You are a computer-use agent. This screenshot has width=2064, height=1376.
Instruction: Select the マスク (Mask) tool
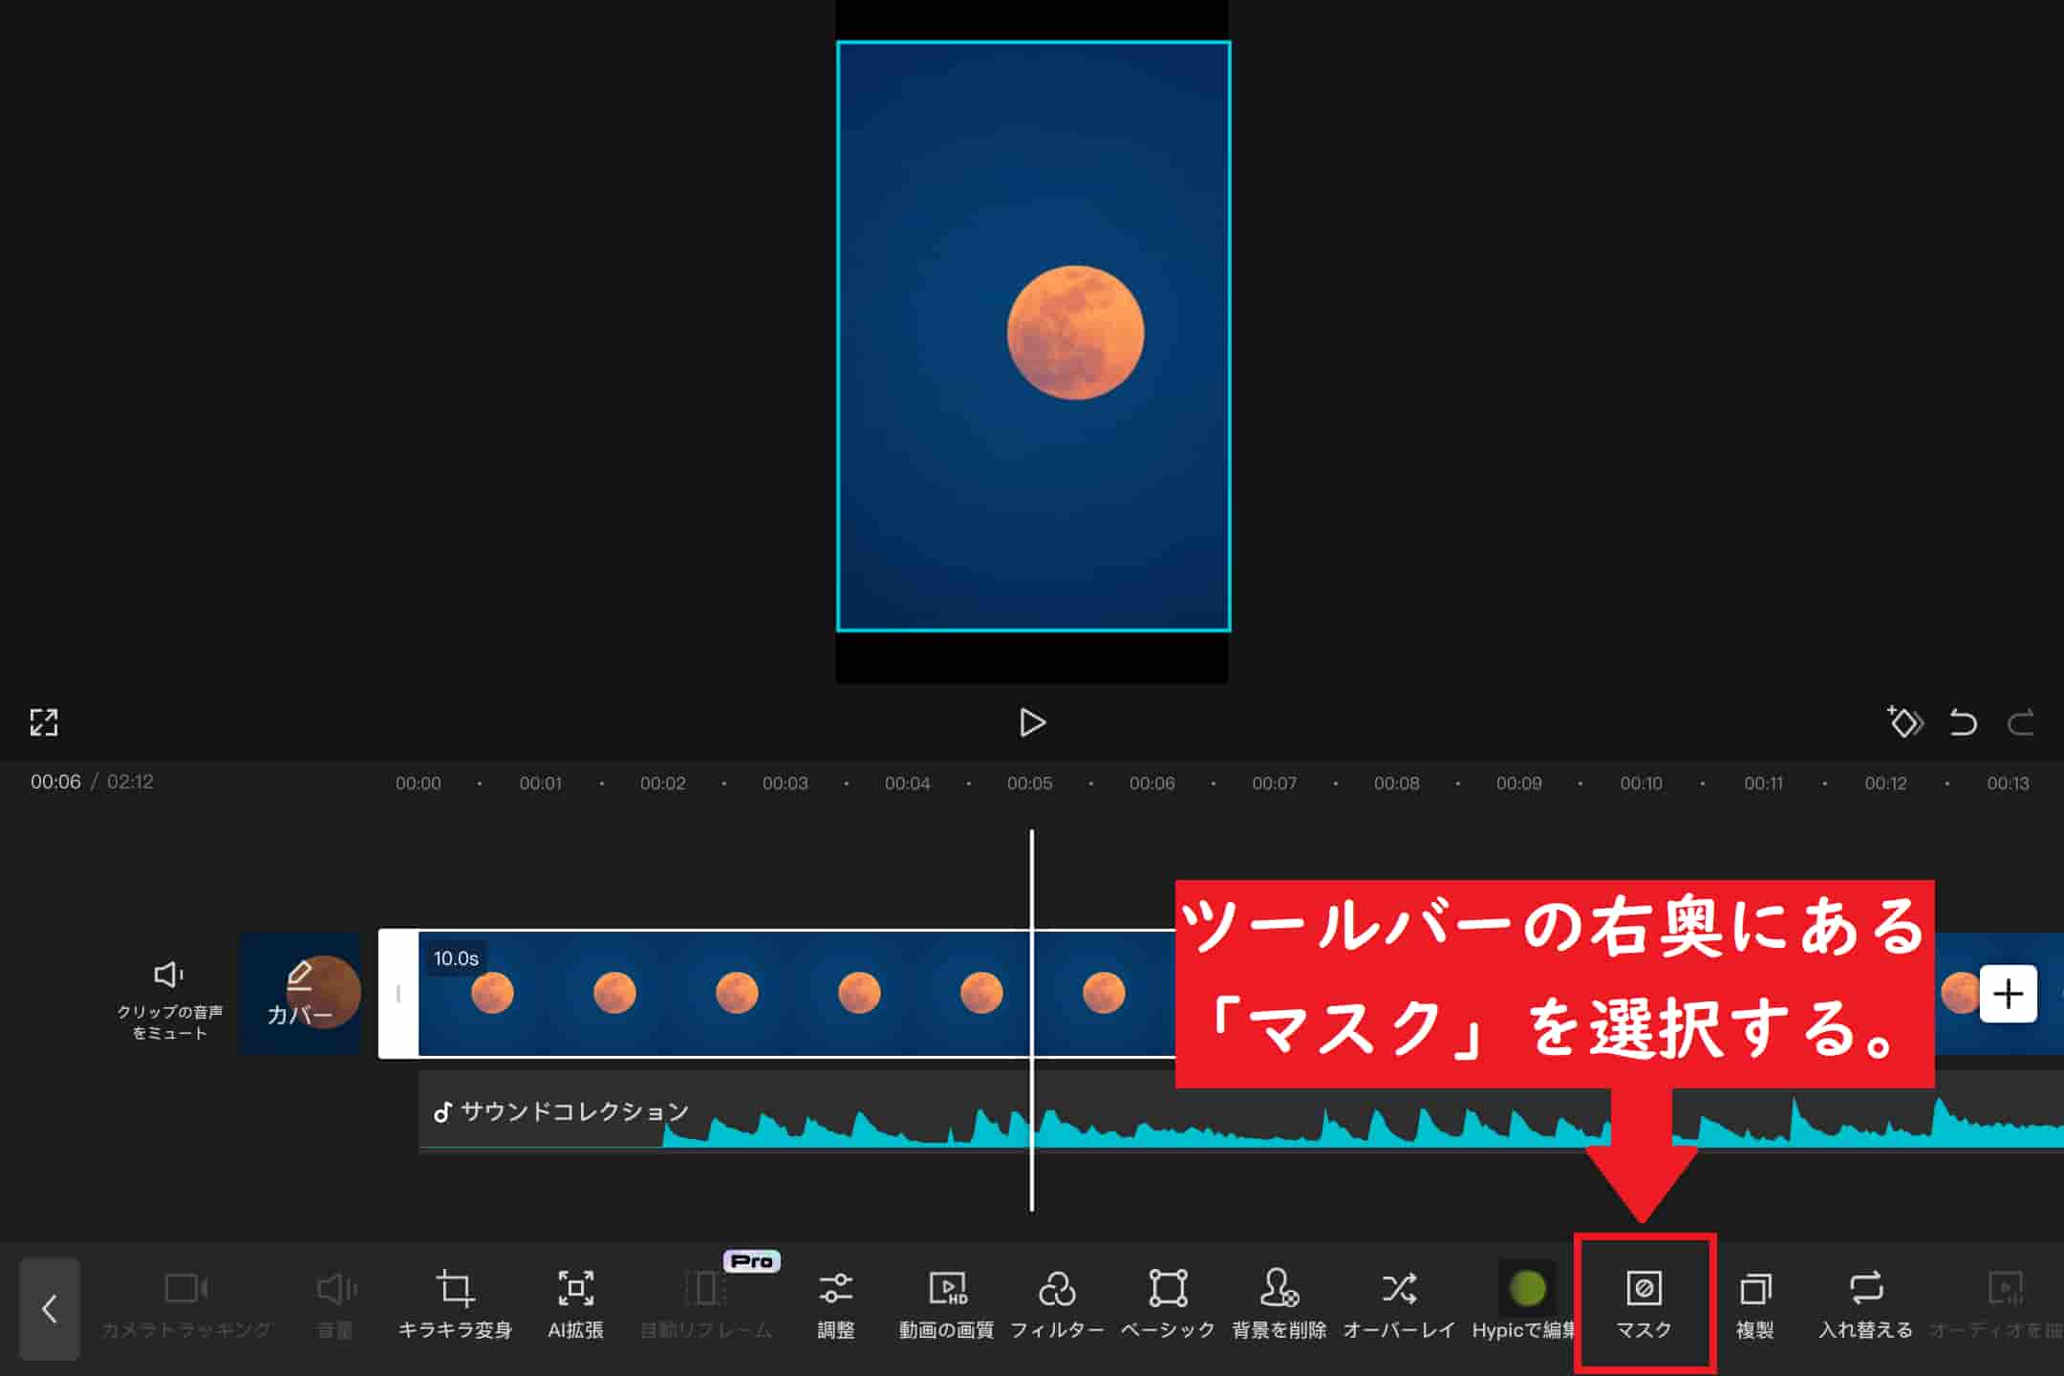pyautogui.click(x=1644, y=1301)
